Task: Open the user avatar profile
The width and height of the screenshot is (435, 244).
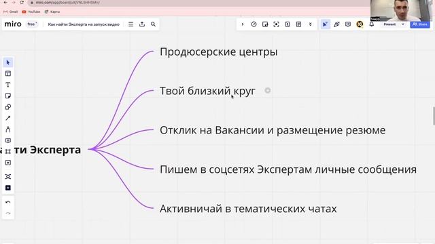Action: pyautogui.click(x=360, y=24)
